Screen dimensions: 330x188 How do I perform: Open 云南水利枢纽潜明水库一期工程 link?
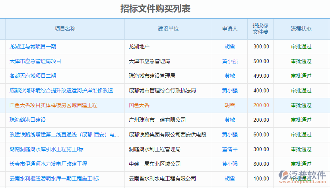54,178
